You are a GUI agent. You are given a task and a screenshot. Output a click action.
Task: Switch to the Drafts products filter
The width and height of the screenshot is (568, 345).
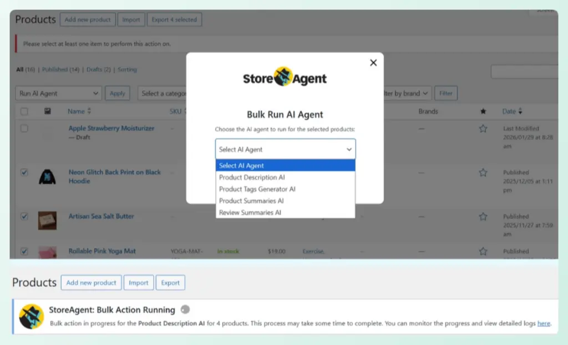[x=94, y=69]
